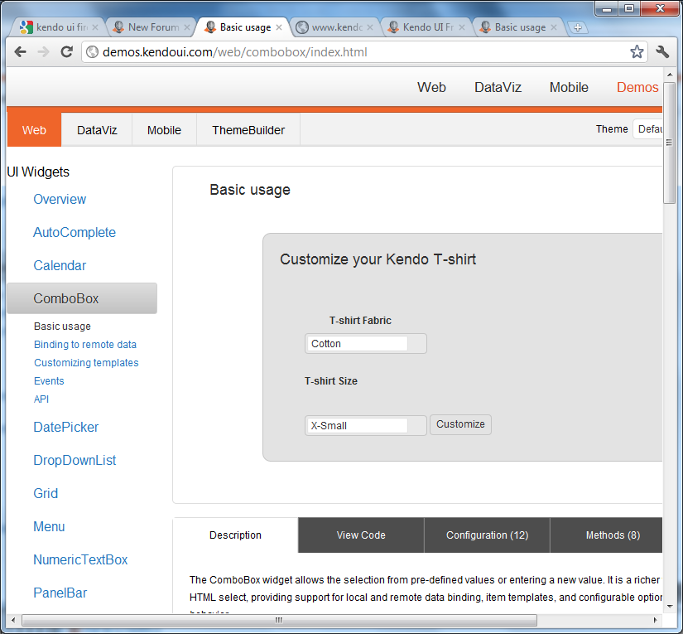Screen dimensions: 683x634
Task: Switch to the Configuration (12) tab
Action: pyautogui.click(x=487, y=535)
